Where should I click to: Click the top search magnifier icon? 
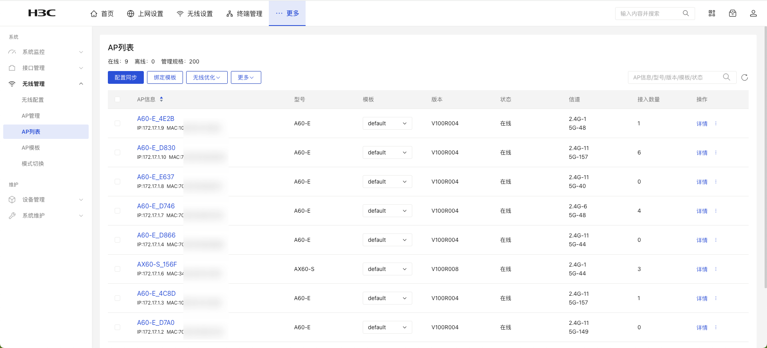(x=686, y=13)
